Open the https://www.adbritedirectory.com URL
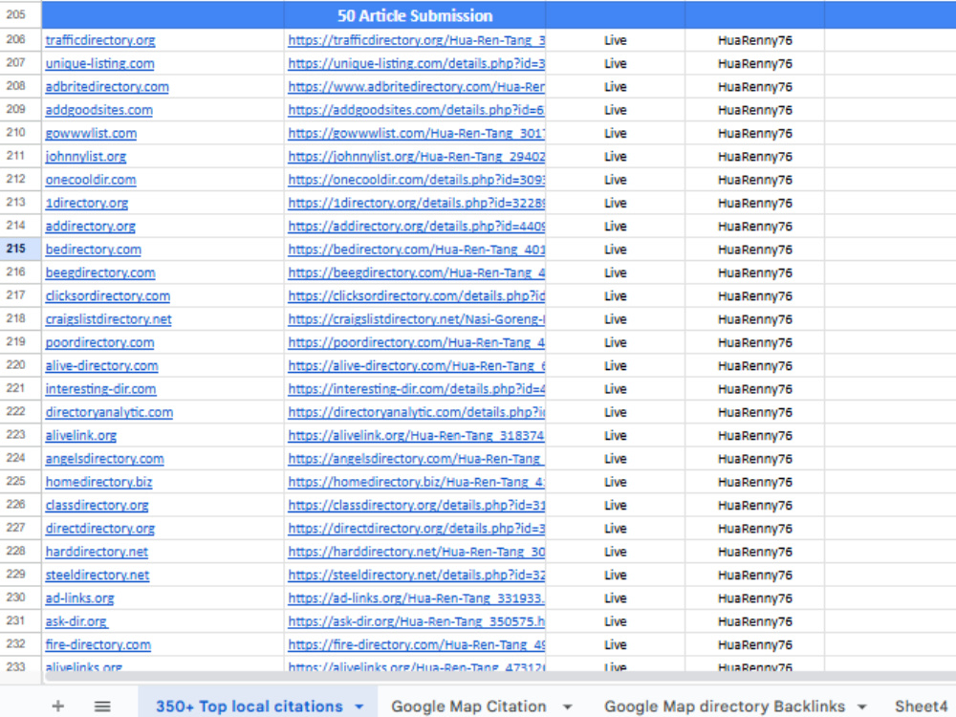 (x=417, y=87)
